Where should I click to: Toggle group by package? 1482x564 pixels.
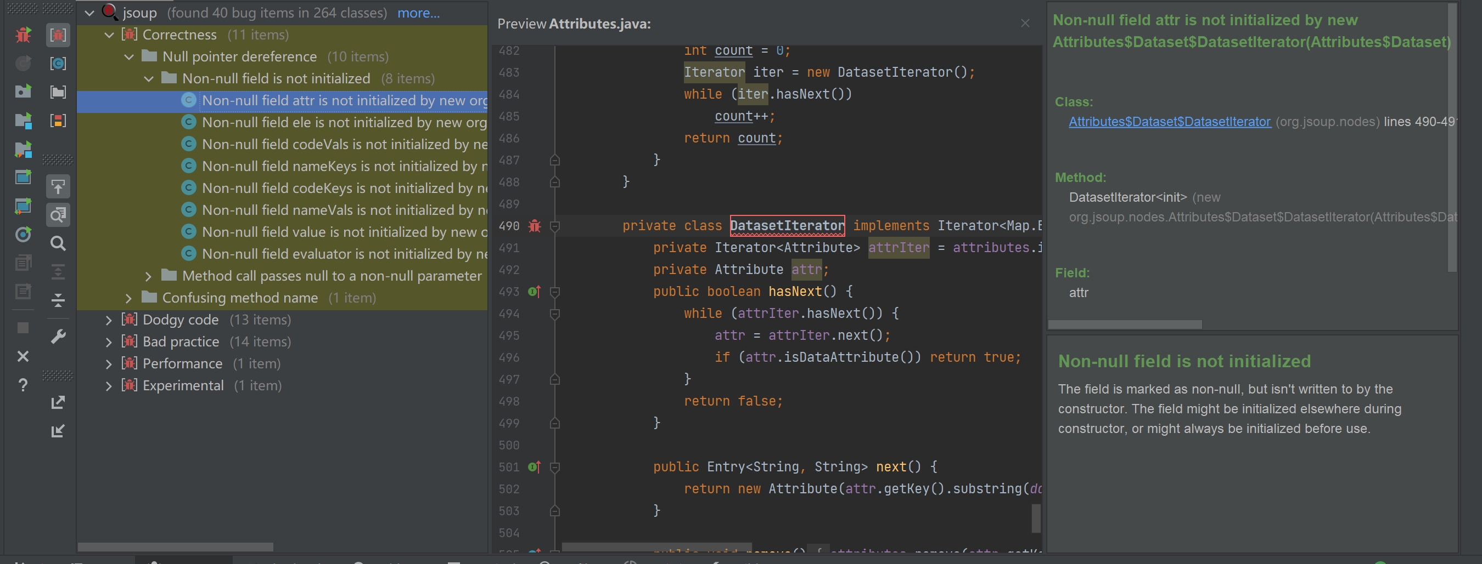[58, 92]
